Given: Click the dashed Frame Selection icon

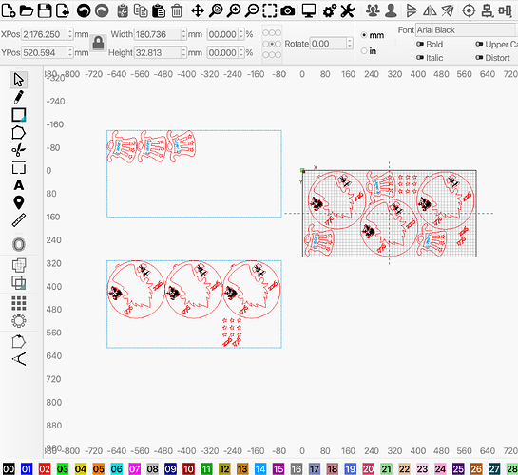Looking at the screenshot, I should point(270,10).
